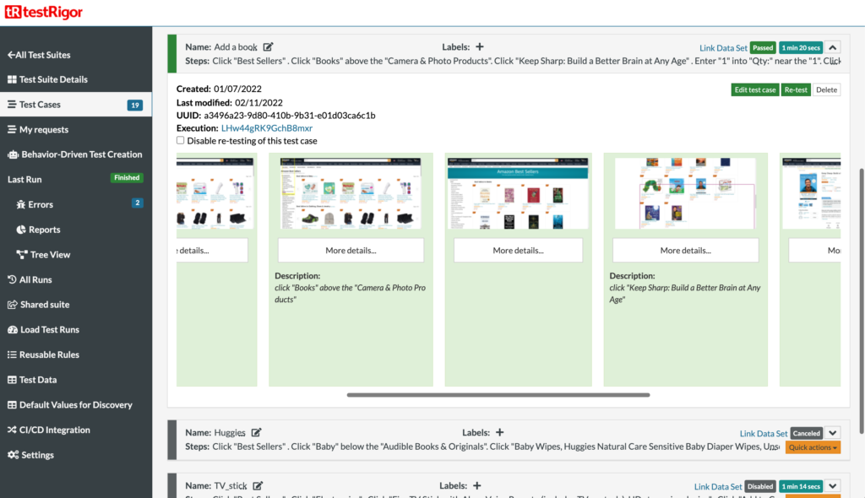The width and height of the screenshot is (865, 498).
Task: Click the Settings gears icon
Action: click(13, 455)
